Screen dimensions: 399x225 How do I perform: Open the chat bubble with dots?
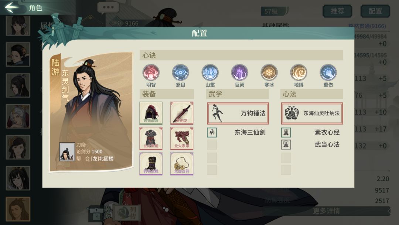[x=108, y=8]
